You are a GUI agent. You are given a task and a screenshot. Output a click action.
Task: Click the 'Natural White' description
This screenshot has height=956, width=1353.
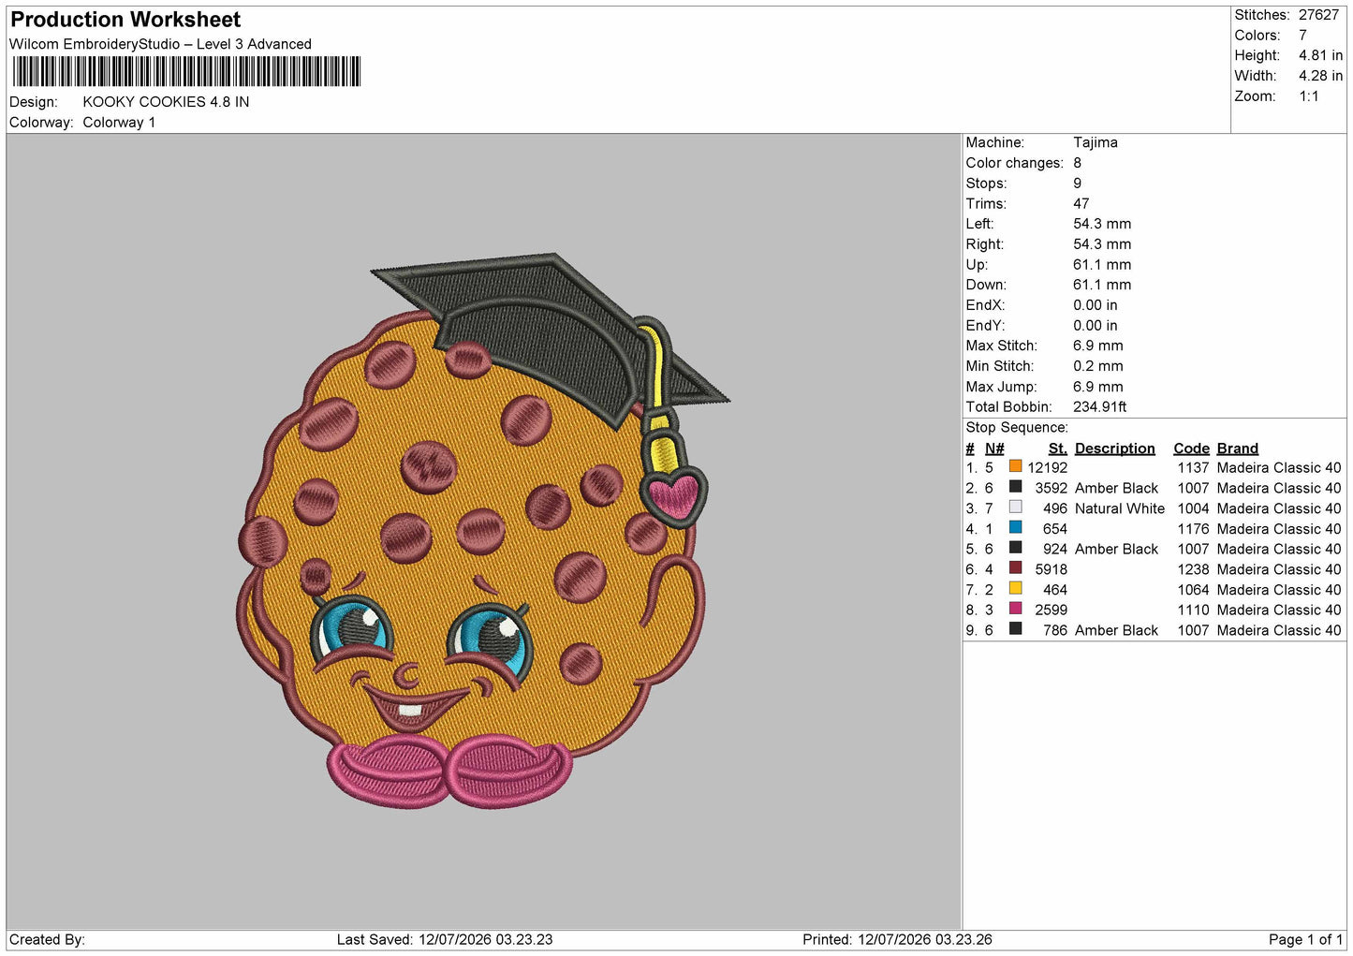(x=1120, y=508)
